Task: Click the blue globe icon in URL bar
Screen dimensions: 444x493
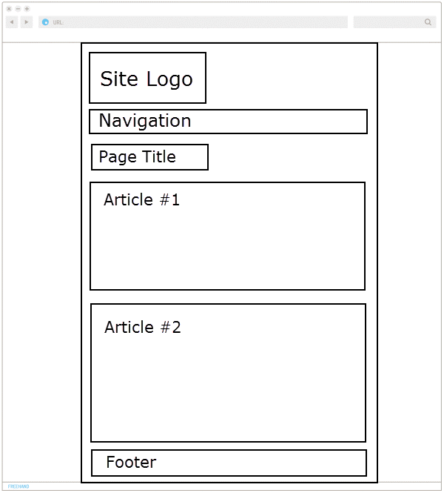Action: tap(46, 22)
